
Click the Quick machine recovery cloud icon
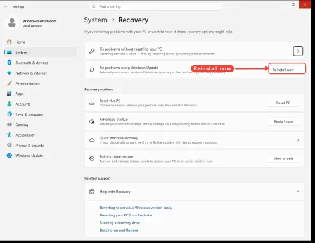[92, 140]
